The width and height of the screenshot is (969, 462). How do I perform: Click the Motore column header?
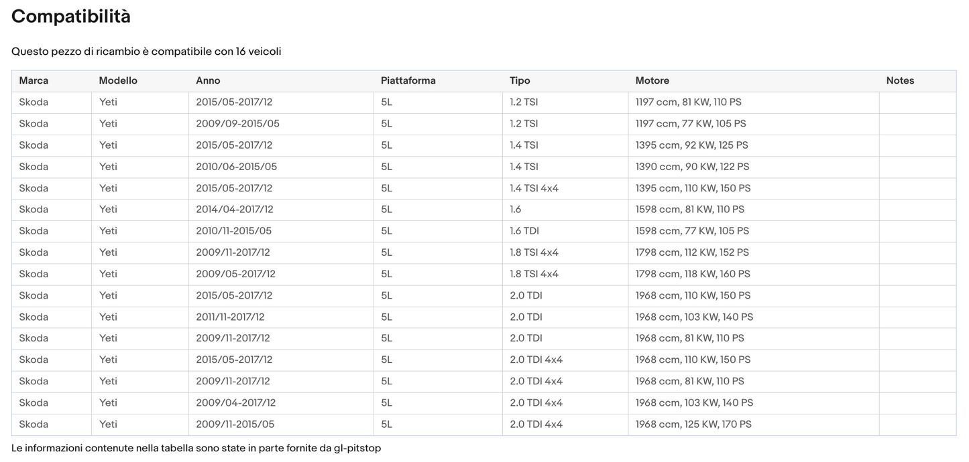click(652, 81)
